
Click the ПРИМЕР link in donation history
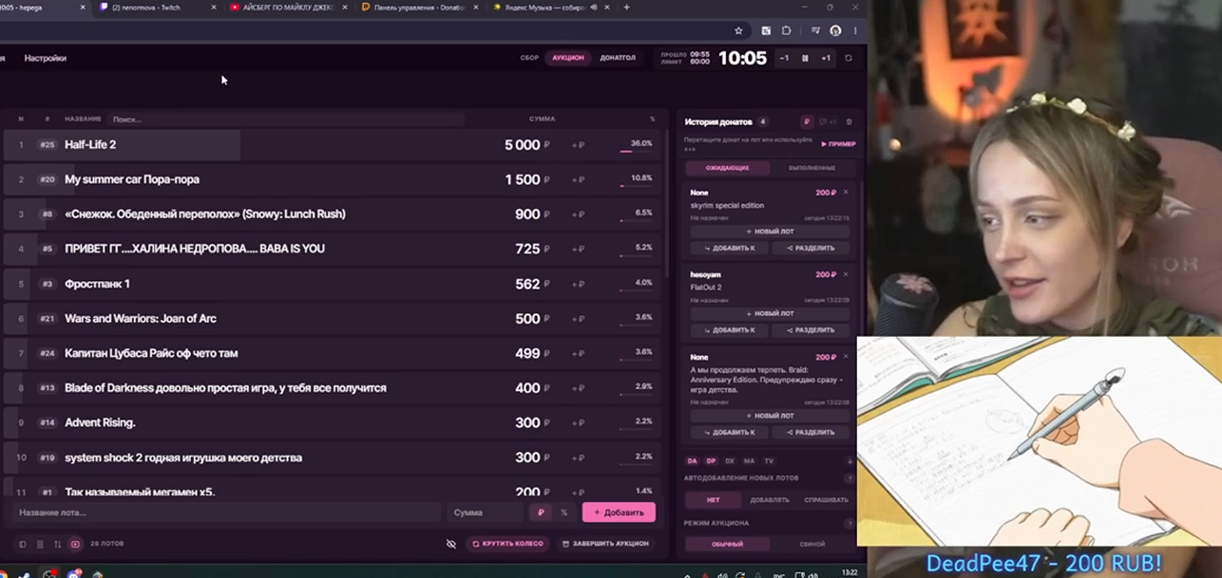[x=838, y=144]
